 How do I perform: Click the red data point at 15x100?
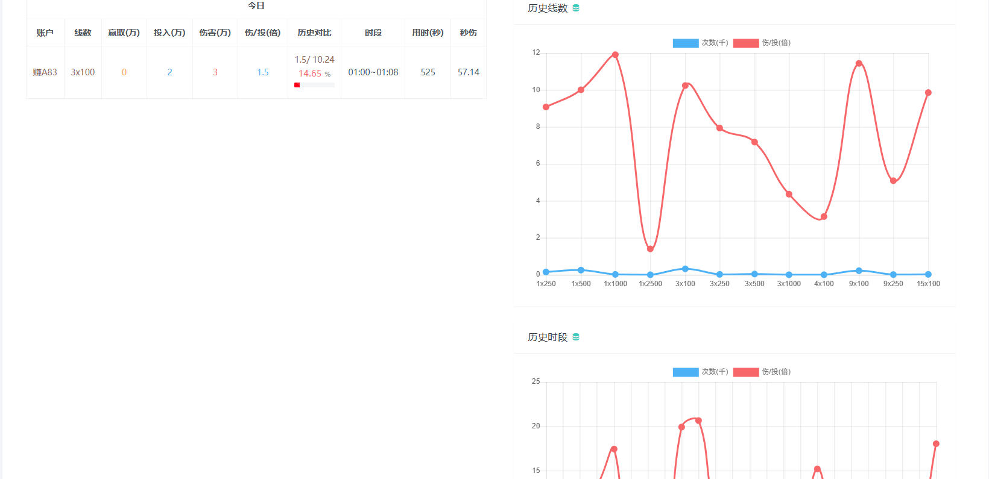click(928, 93)
